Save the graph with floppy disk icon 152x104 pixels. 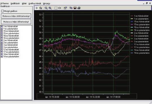tap(75, 8)
